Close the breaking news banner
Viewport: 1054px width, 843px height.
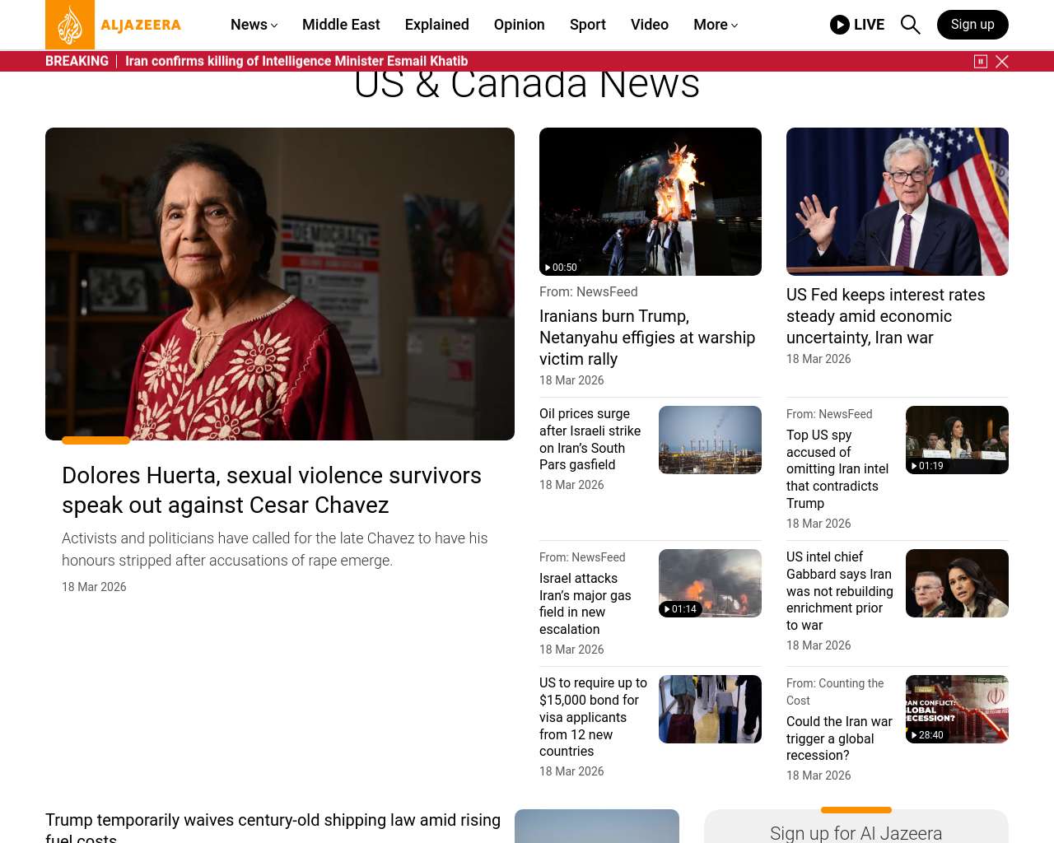click(1002, 62)
